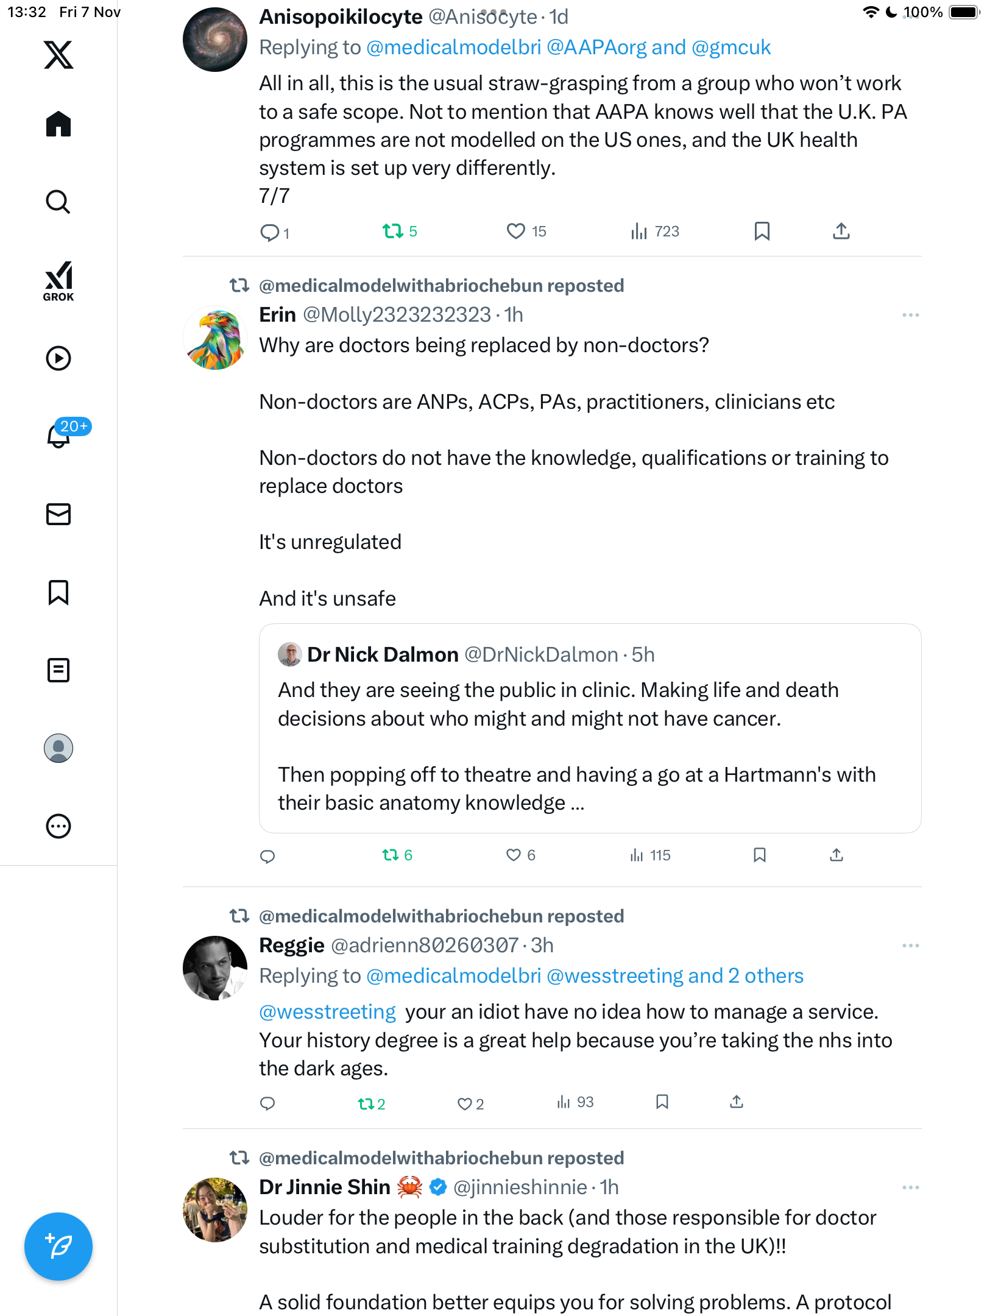Bookmark Reggie's reply to wesstreeting
Viewport: 987px width, 1316px height.
(662, 1102)
